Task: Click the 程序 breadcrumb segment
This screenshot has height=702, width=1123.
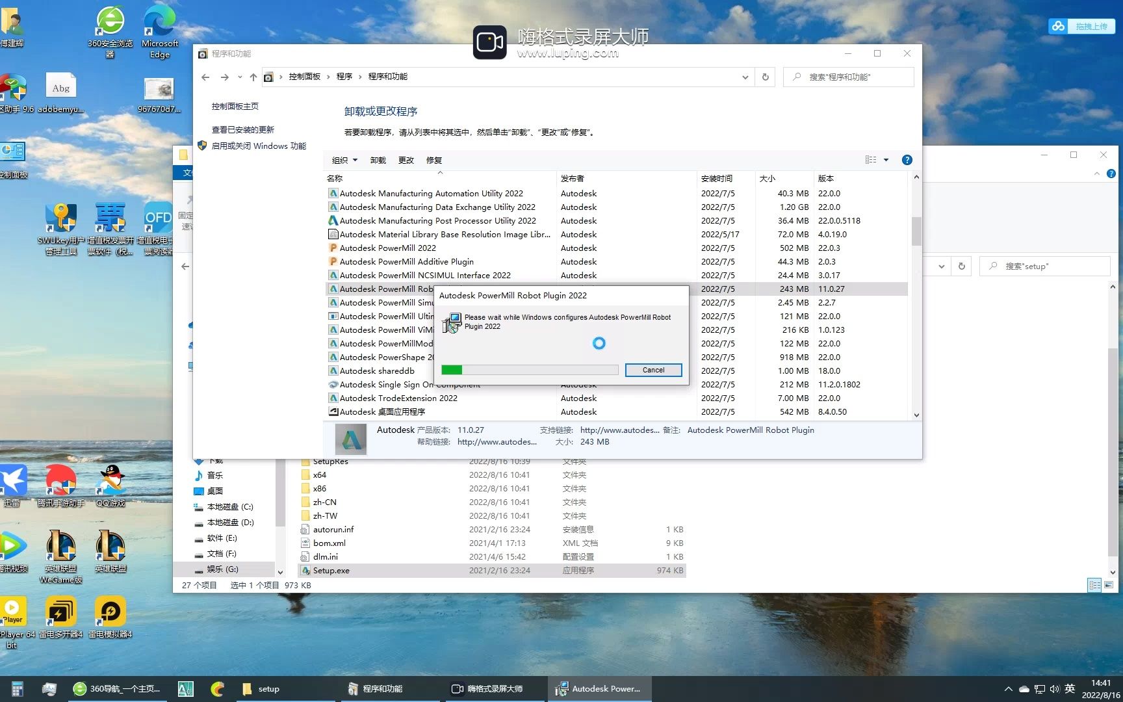Action: tap(344, 77)
